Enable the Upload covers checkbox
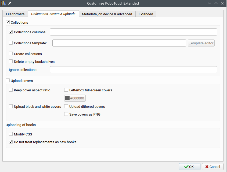The image size is (227, 172). [8, 81]
